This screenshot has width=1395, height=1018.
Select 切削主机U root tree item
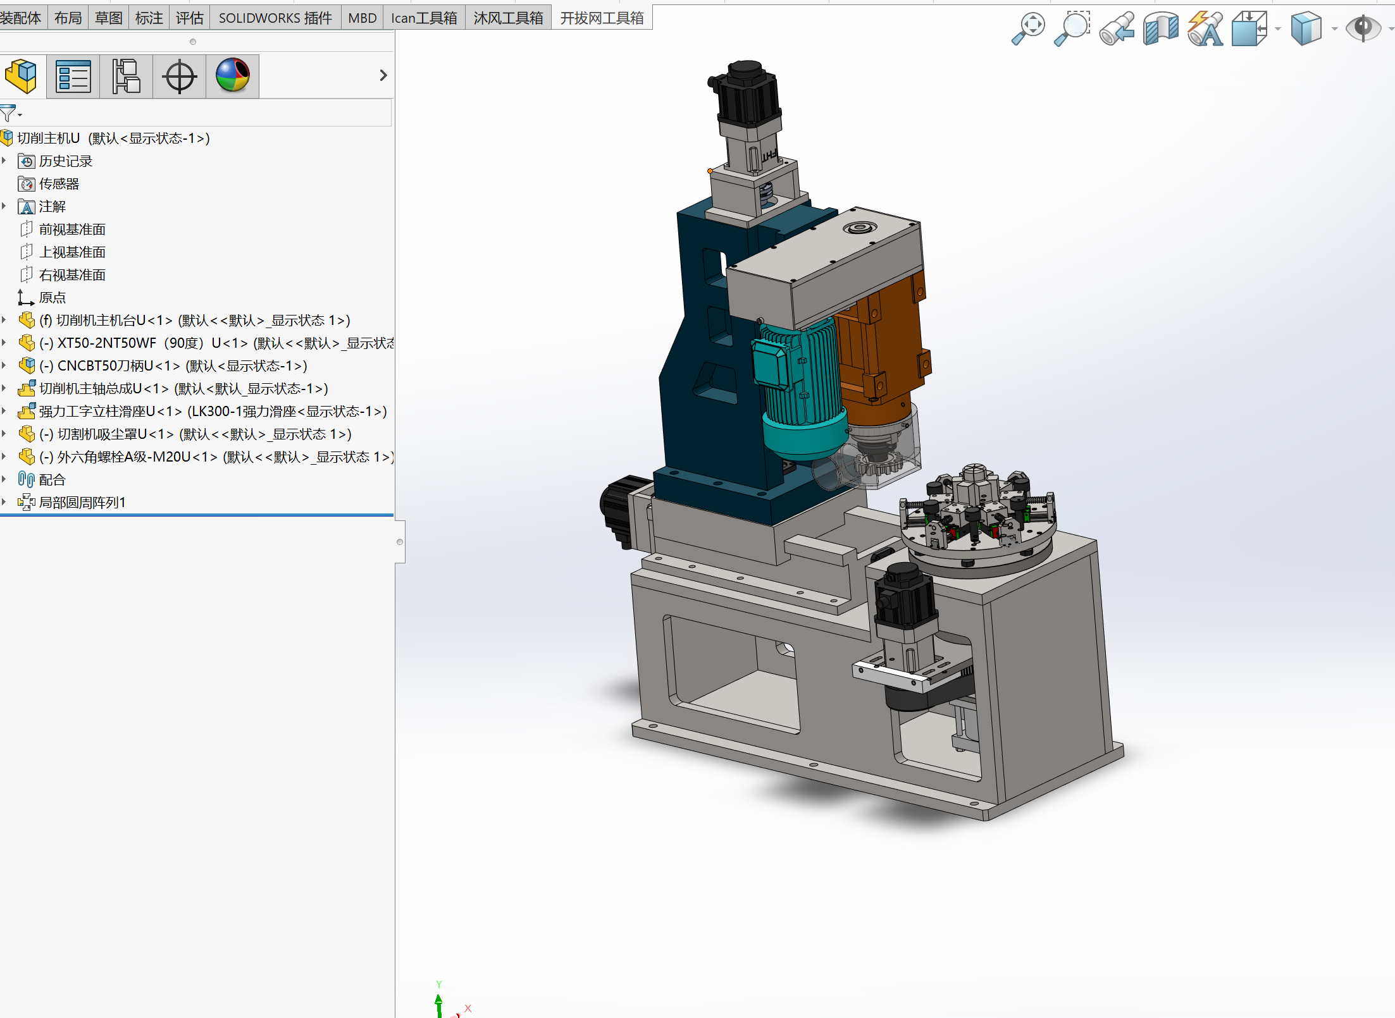[x=113, y=138]
